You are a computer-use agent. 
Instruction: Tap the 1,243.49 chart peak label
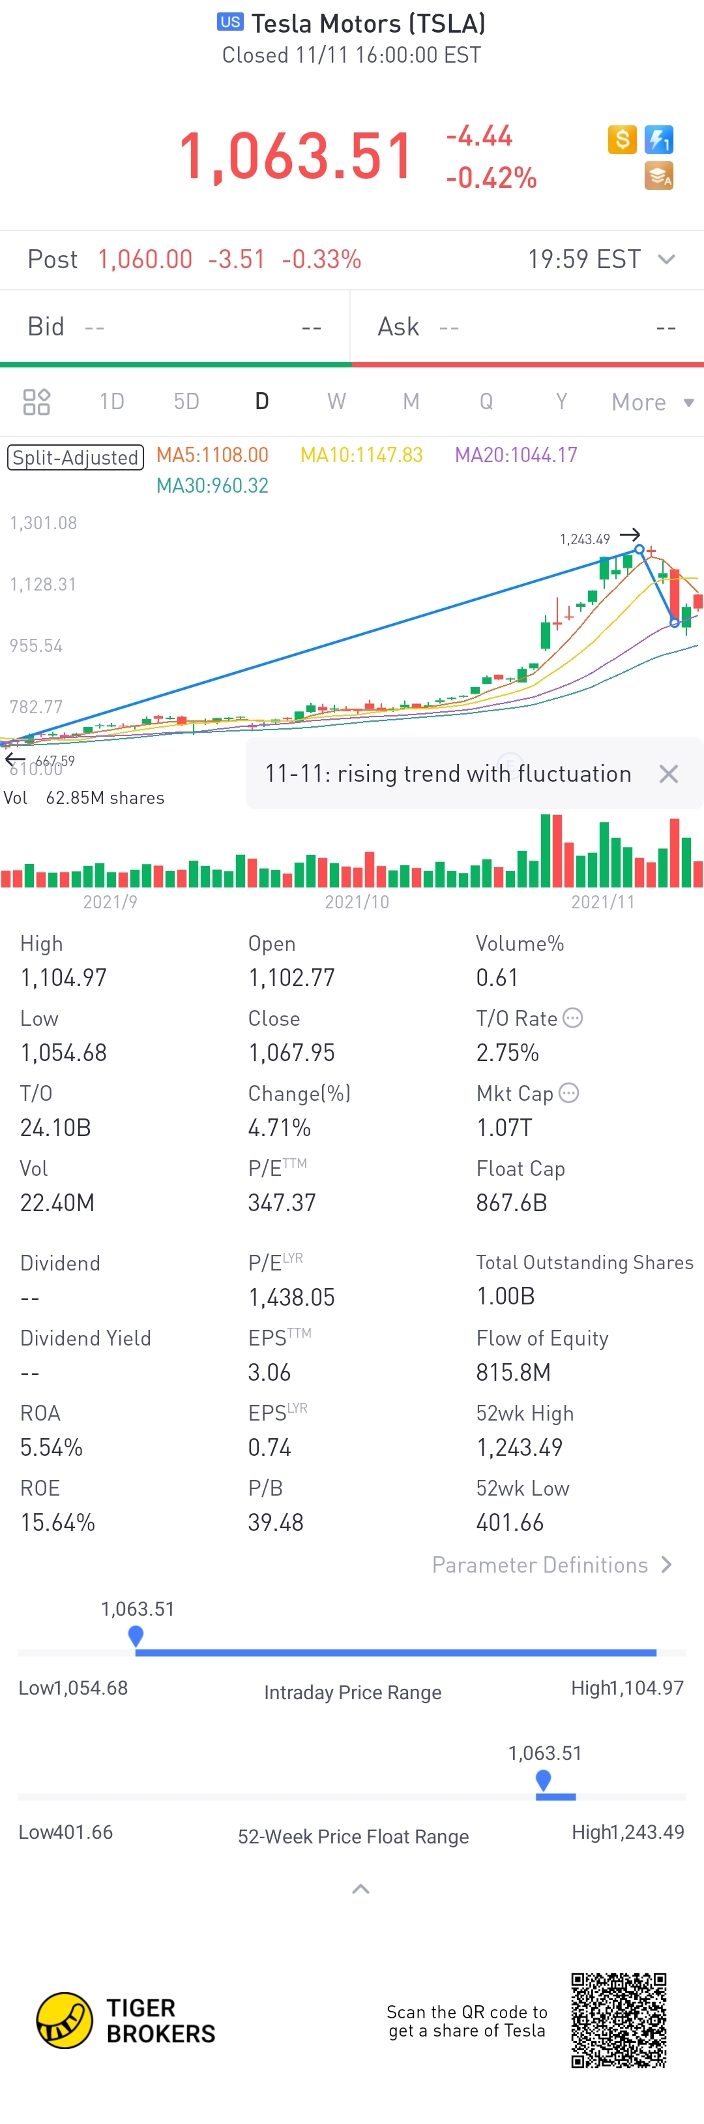tap(585, 539)
